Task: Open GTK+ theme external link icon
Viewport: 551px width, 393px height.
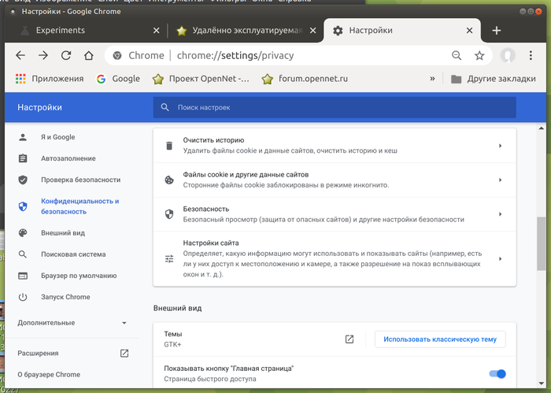Action: tap(349, 339)
